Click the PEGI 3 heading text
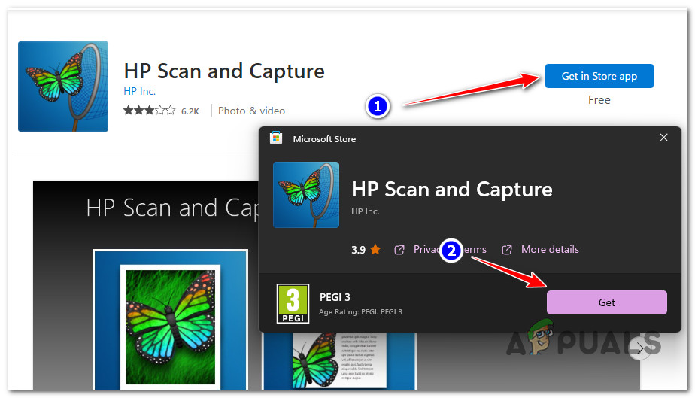This screenshot has height=398, width=695. tap(335, 297)
